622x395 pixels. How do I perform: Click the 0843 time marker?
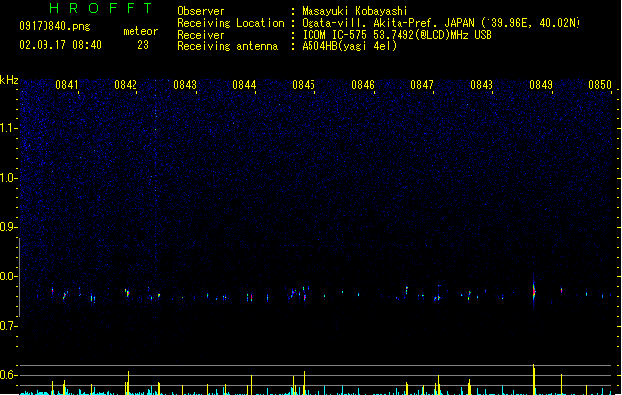pos(185,85)
